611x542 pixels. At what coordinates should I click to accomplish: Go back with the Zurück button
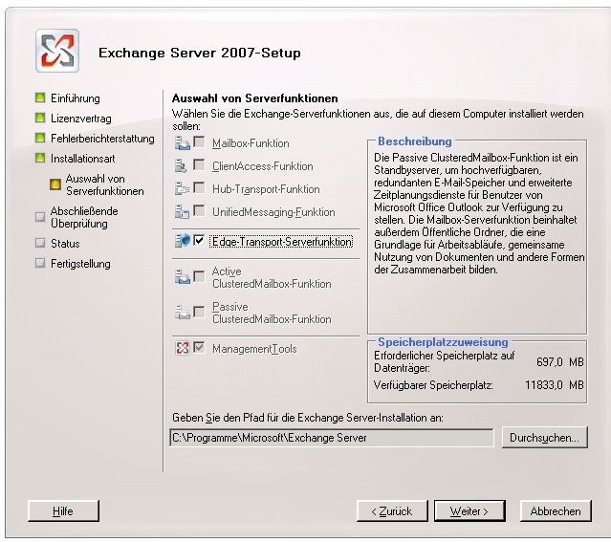click(x=392, y=510)
